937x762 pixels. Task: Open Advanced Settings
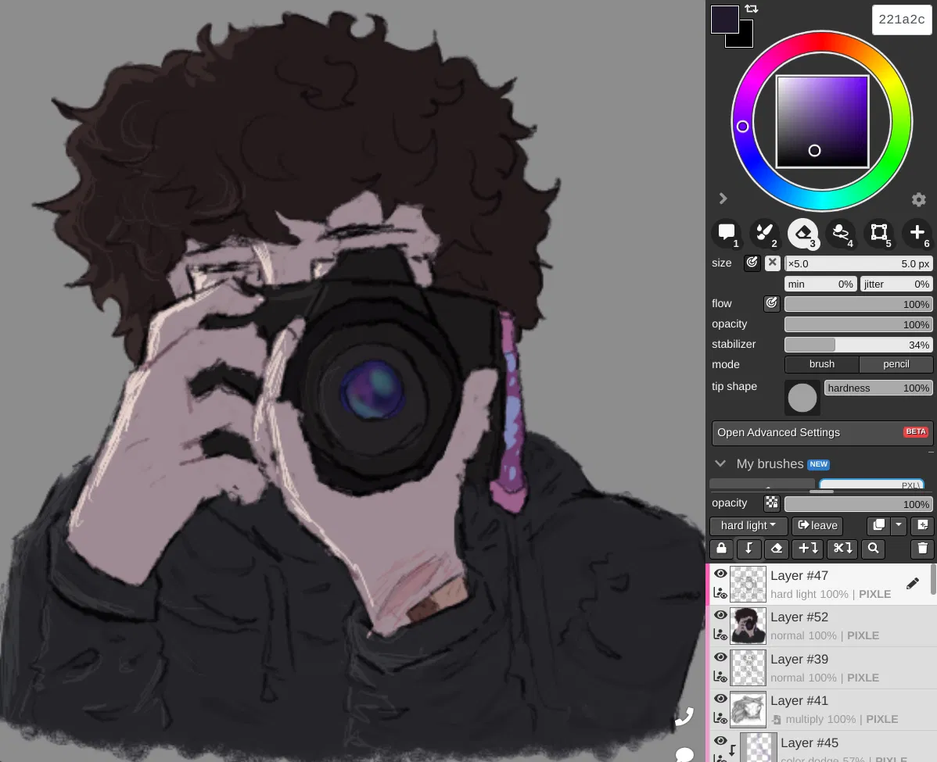point(822,433)
